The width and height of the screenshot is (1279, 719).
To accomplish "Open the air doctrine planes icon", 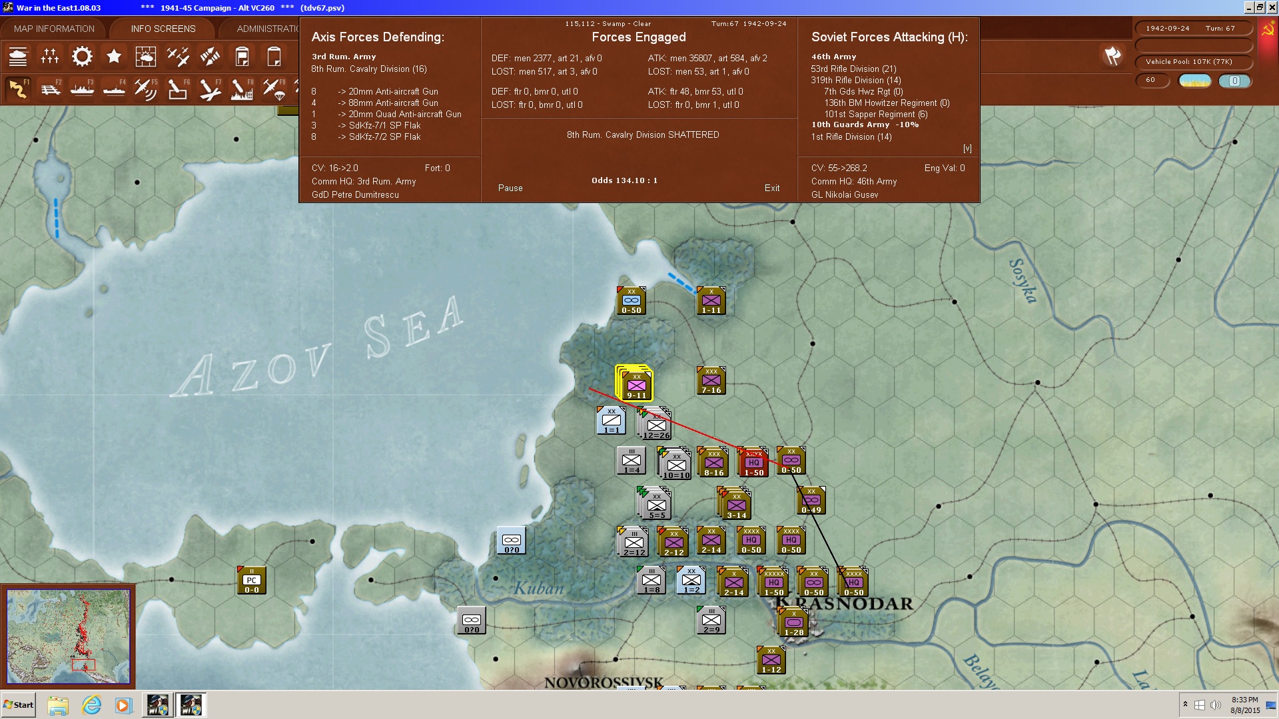I will tap(178, 57).
